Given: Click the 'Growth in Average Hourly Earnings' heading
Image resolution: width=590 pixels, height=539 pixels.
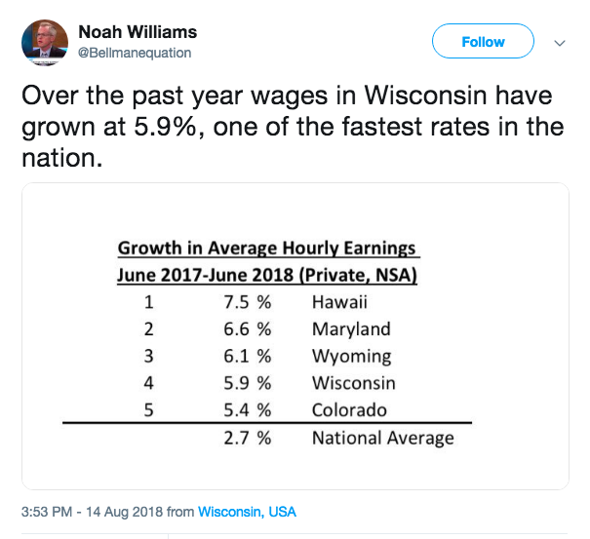Looking at the screenshot, I should pyautogui.click(x=267, y=248).
